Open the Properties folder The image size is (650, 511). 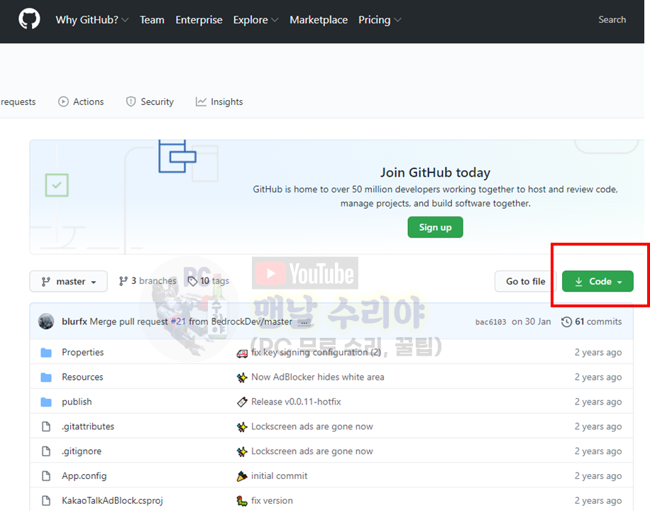click(82, 352)
